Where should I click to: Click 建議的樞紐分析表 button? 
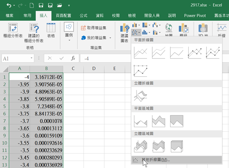(34, 33)
